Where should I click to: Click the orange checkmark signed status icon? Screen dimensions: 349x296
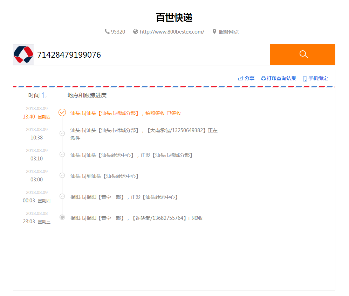pos(62,113)
